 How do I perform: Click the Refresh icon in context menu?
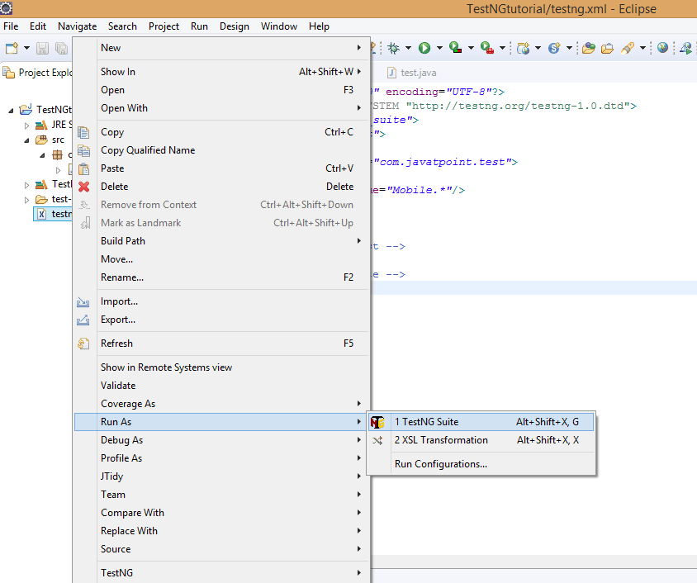tap(83, 344)
